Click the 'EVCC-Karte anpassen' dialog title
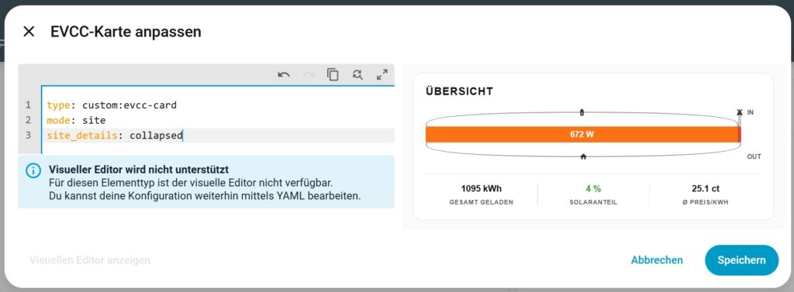 point(126,32)
